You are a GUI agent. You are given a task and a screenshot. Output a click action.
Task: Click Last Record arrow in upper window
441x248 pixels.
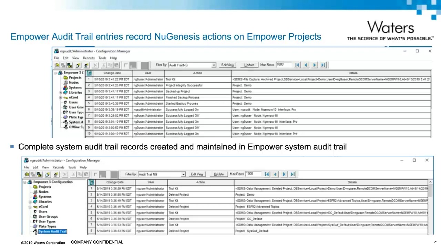click(x=323, y=65)
